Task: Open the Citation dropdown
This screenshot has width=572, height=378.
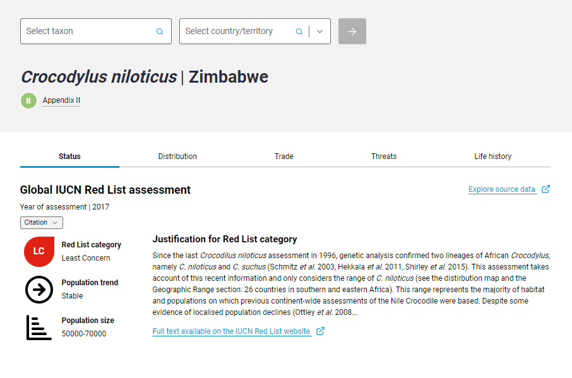Action: pos(41,222)
